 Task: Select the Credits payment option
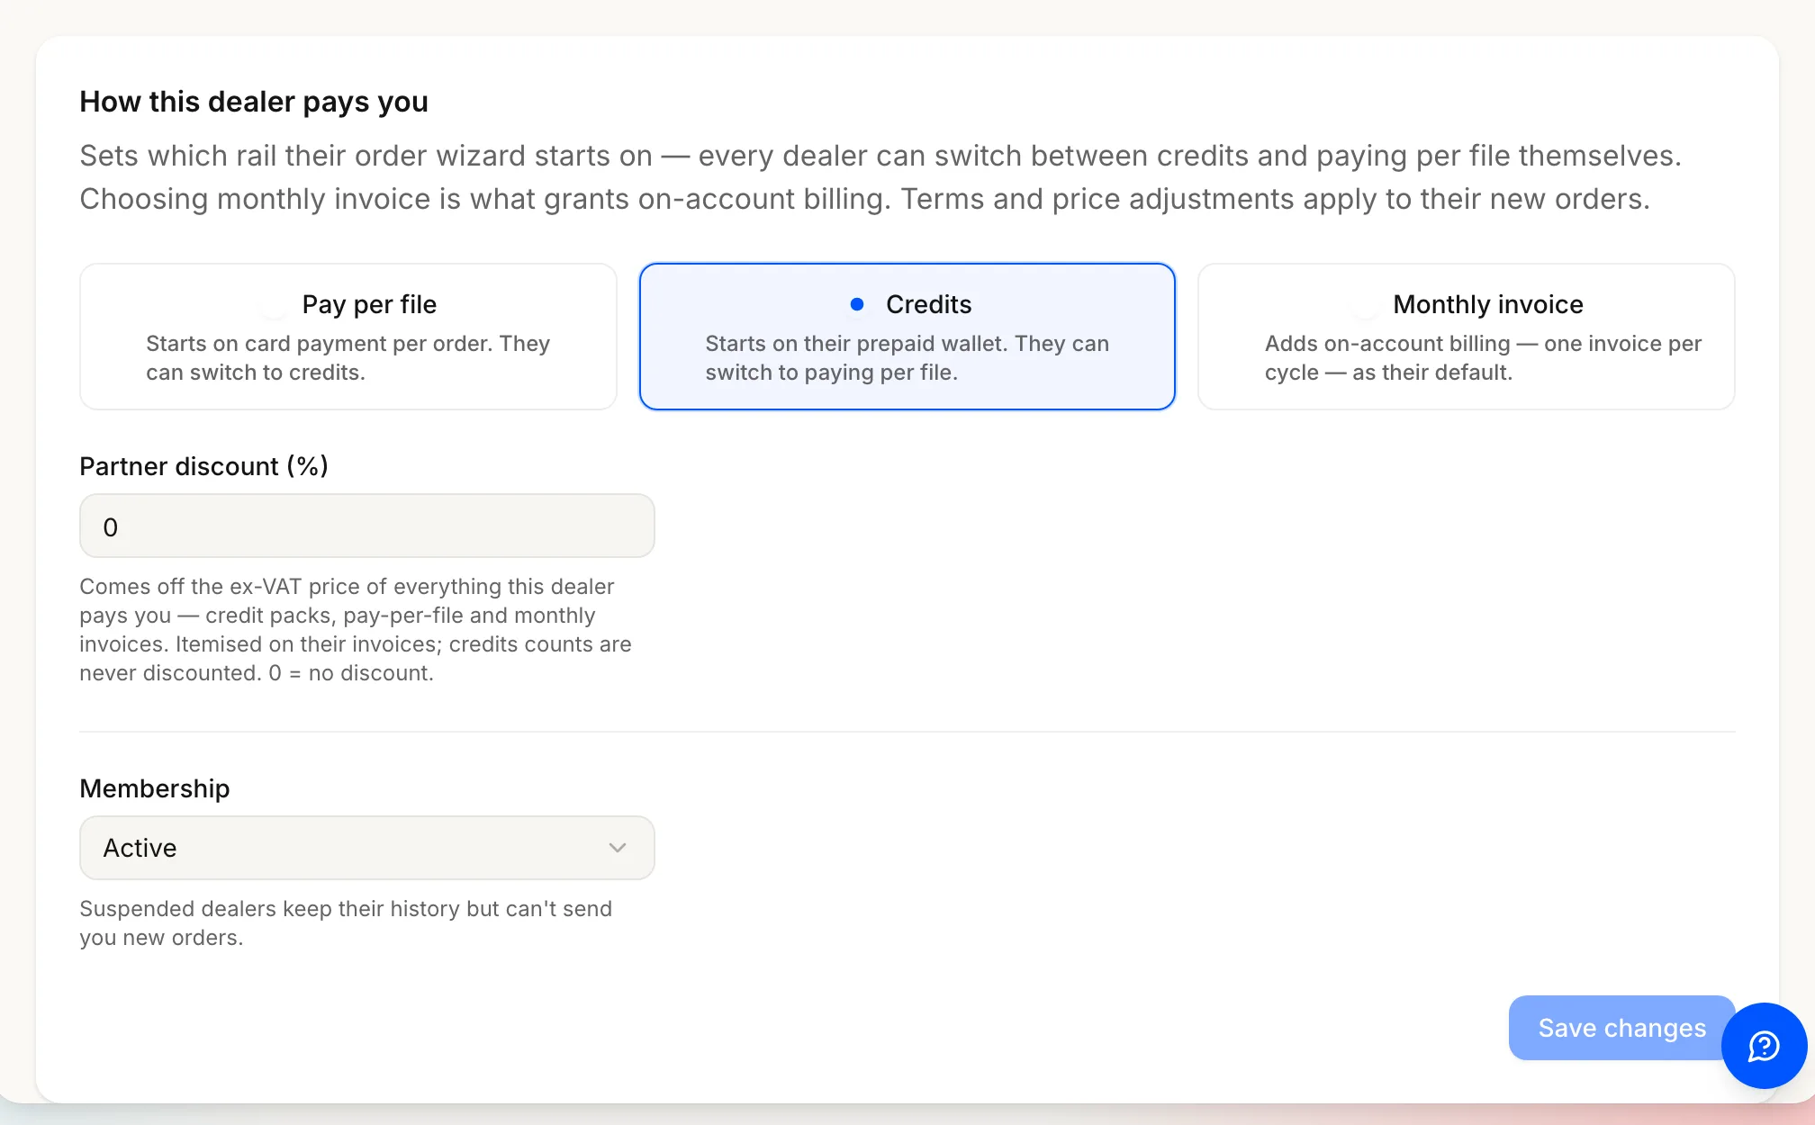pos(907,337)
